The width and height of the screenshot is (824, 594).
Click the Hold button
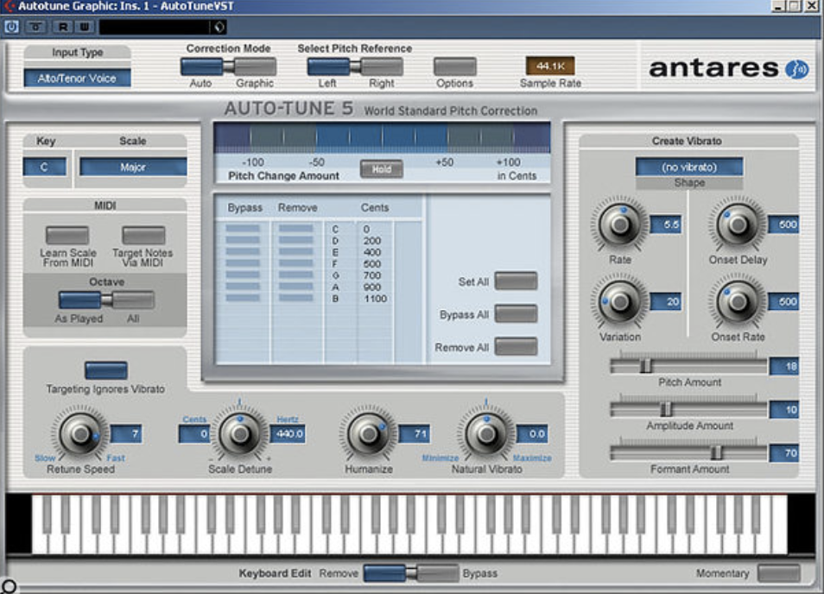pyautogui.click(x=382, y=169)
